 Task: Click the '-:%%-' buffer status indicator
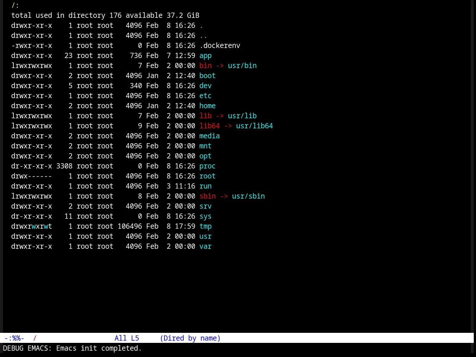(x=14, y=338)
